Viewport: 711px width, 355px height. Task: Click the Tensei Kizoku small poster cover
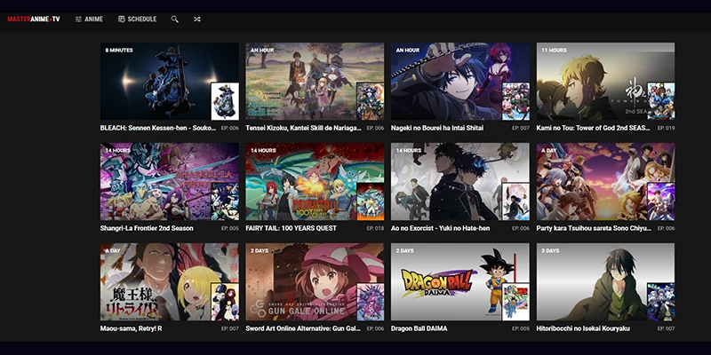370,101
